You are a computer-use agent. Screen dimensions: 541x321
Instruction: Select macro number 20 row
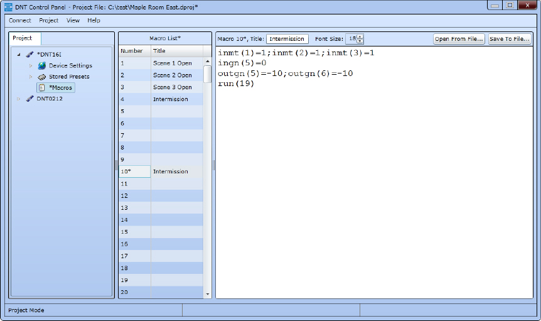161,292
